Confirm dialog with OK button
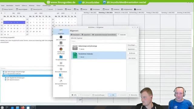Viewport: 194px width, 109px height. [x=112, y=95]
